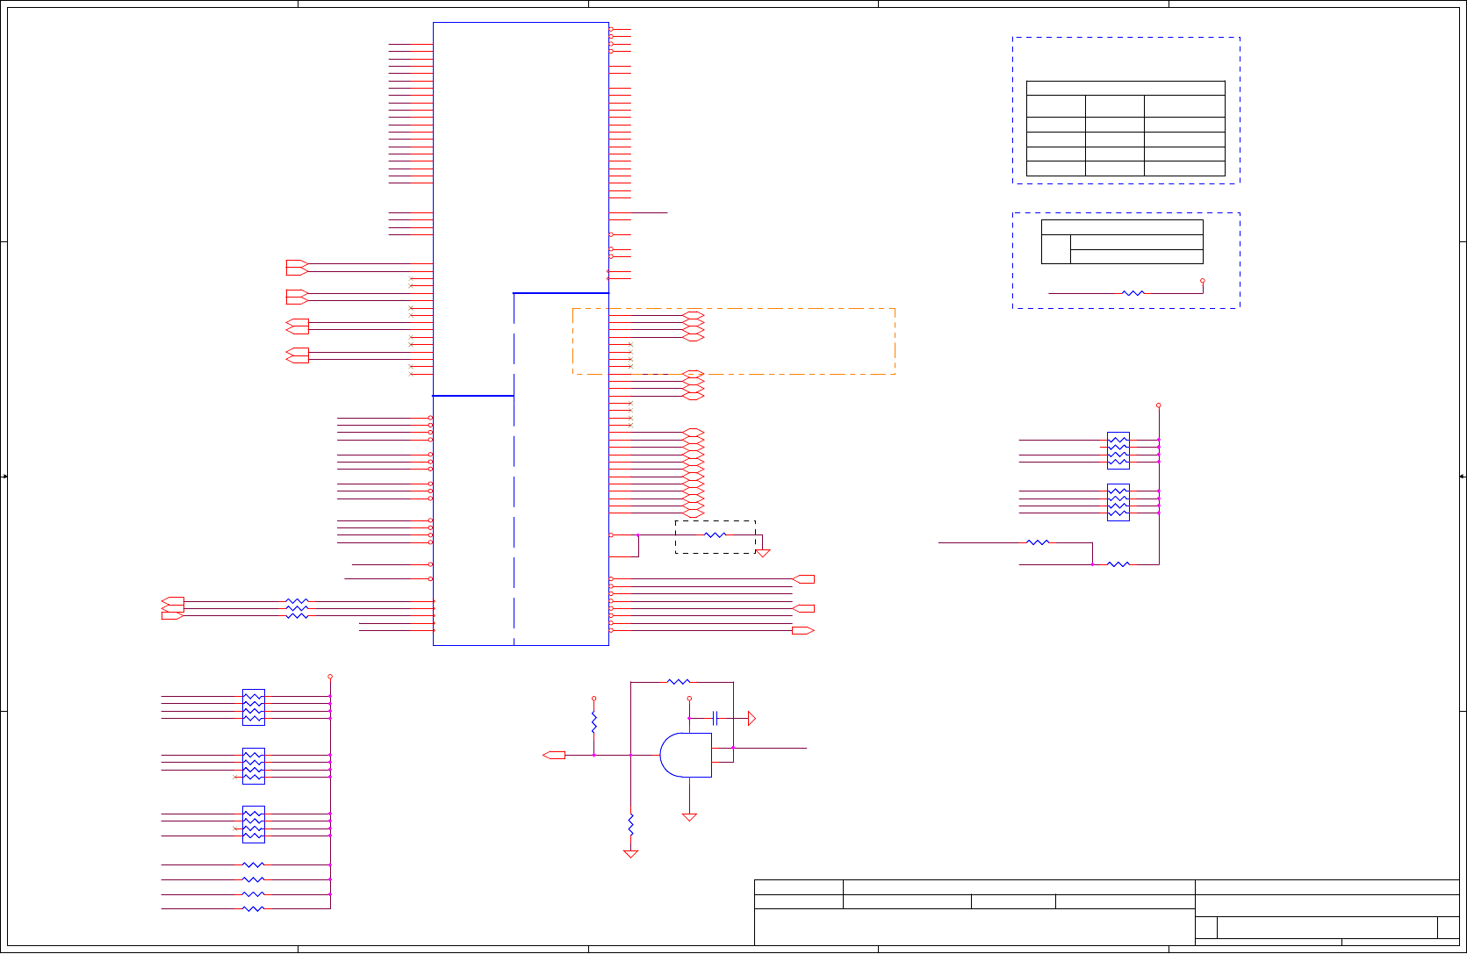Select the lower resistor pack on the right side
1467x954 pixels.
tap(1118, 502)
